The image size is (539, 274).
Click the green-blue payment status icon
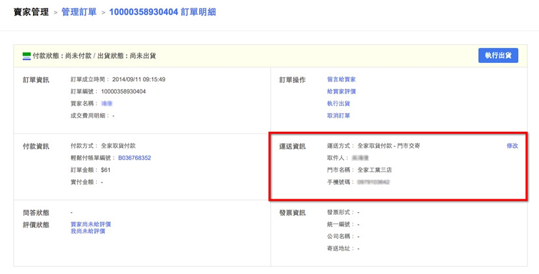(27, 56)
